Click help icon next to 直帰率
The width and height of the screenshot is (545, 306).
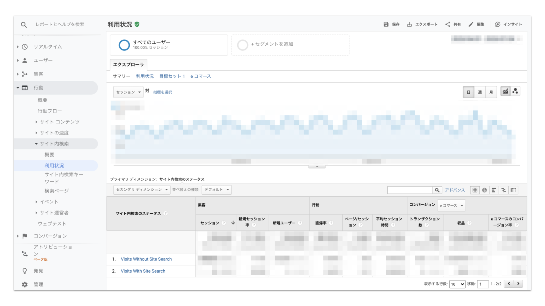[x=331, y=223]
